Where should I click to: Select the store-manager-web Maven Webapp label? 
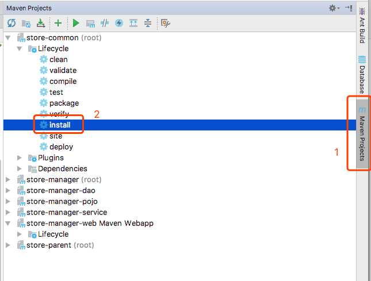pos(90,224)
